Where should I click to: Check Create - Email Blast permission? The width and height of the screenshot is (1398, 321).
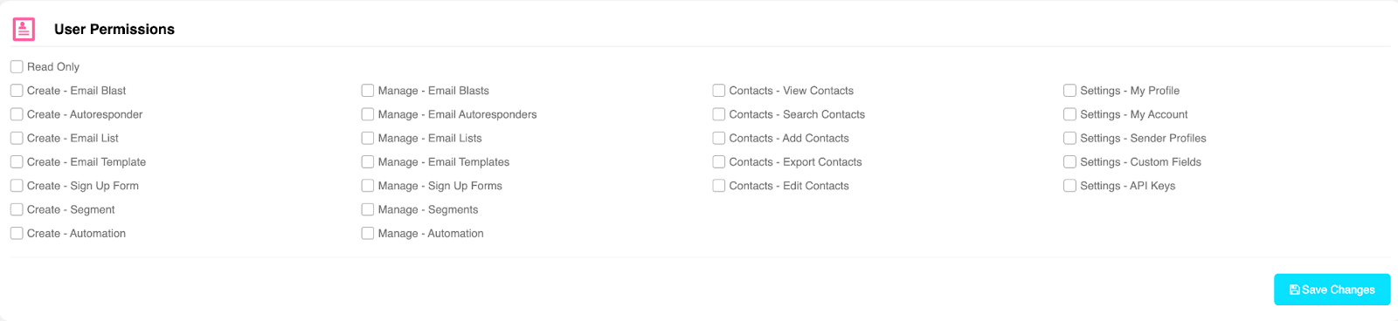tap(17, 90)
